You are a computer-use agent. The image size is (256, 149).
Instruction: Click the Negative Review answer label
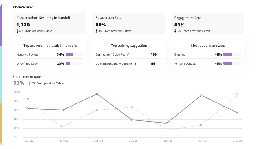[x=28, y=55]
